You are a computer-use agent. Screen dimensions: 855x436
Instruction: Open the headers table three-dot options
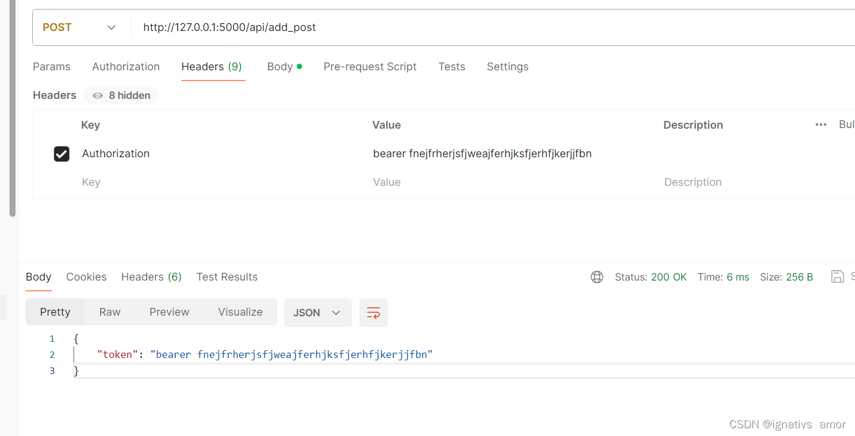tap(821, 124)
